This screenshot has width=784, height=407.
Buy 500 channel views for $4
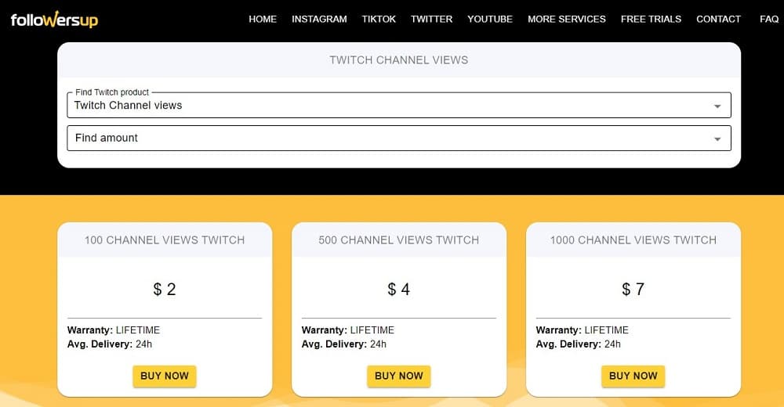tap(398, 376)
